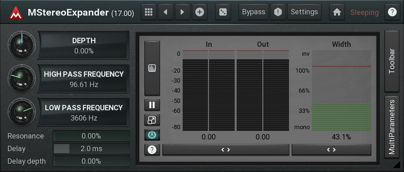The height and width of the screenshot is (172, 404).
Task: Pause the meter display
Action: pos(152,105)
